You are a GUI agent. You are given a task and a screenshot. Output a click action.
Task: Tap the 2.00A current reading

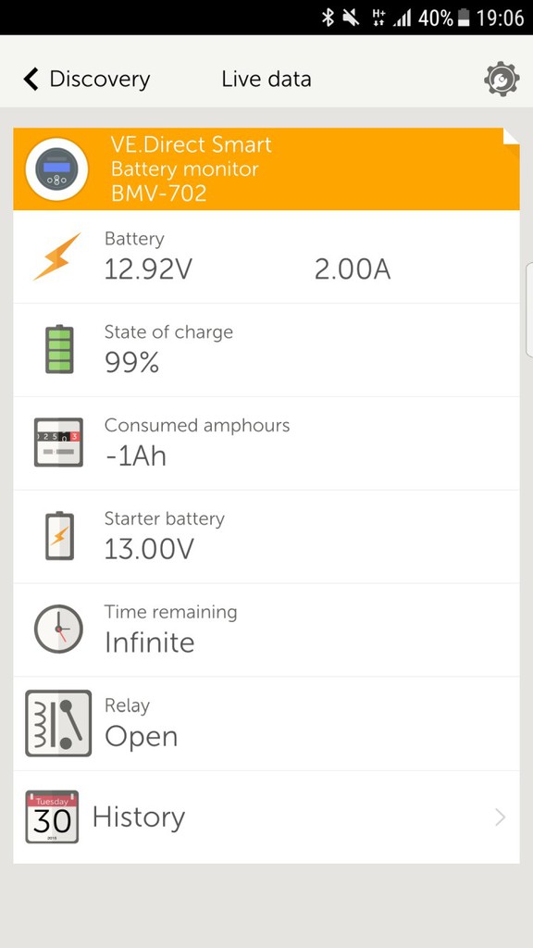coord(353,269)
